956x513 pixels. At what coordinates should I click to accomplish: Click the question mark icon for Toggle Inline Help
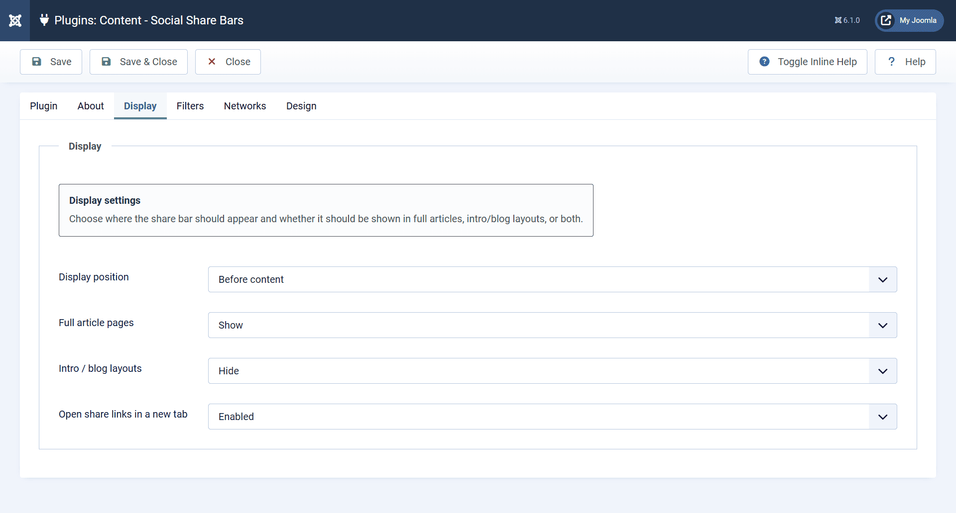click(764, 62)
